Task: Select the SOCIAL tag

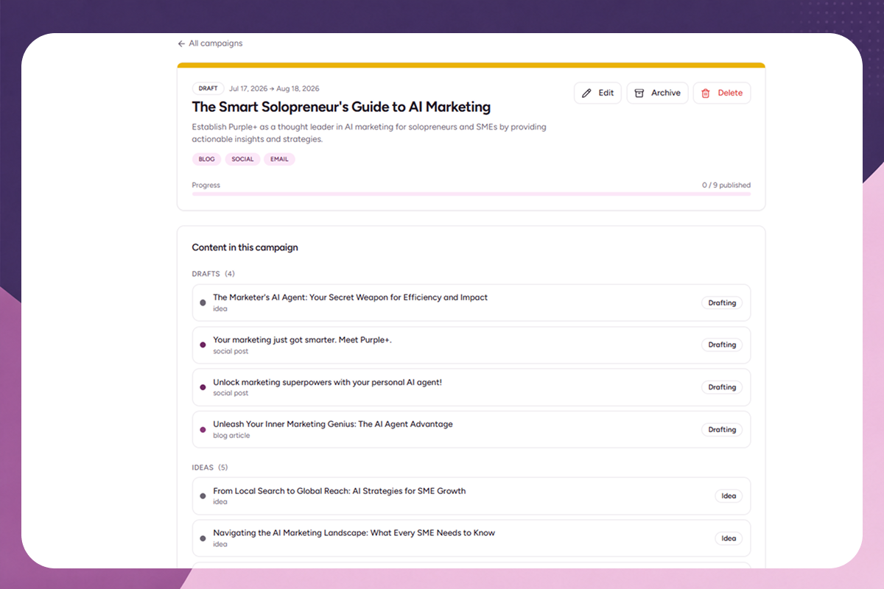Action: (242, 159)
